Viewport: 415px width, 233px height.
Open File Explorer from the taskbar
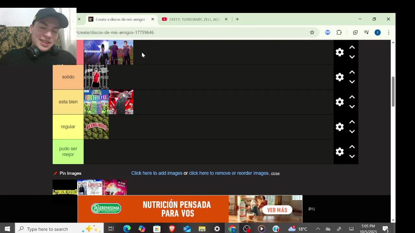pyautogui.click(x=202, y=229)
